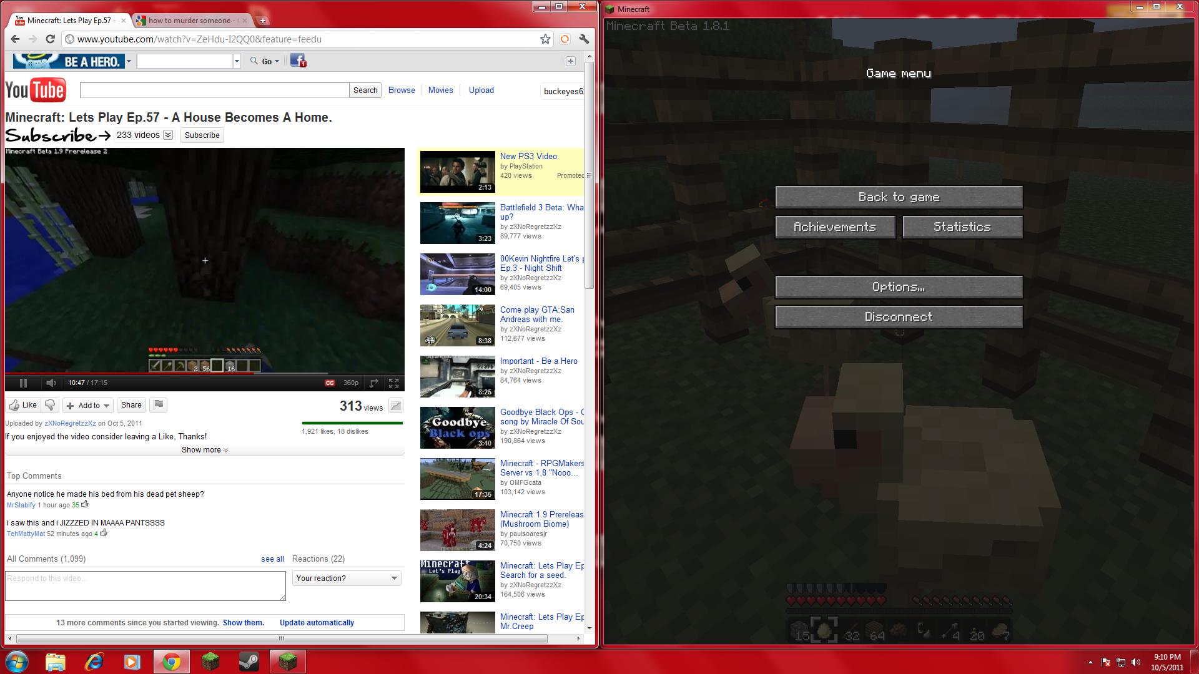Screen dimensions: 1199x674
Task: Click the YouTube Search button
Action: coord(365,90)
